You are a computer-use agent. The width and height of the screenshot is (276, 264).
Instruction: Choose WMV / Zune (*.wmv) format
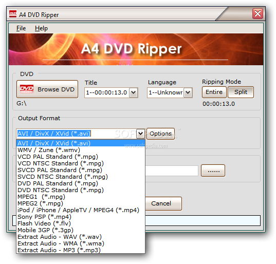(x=81, y=150)
